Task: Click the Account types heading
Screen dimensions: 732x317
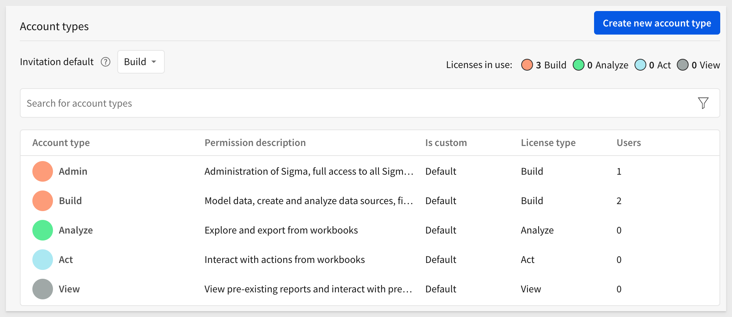Action: pos(54,26)
